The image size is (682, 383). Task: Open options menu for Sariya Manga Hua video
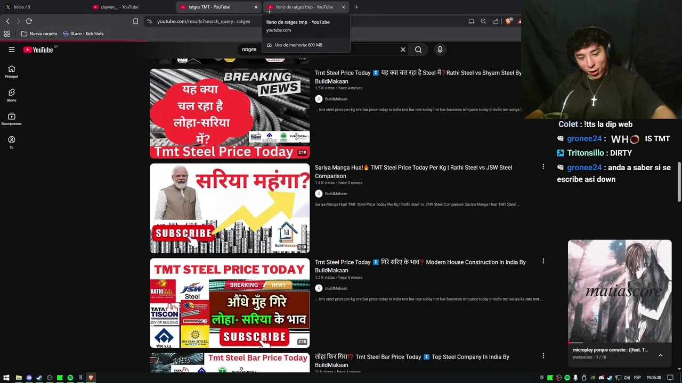coord(543,166)
